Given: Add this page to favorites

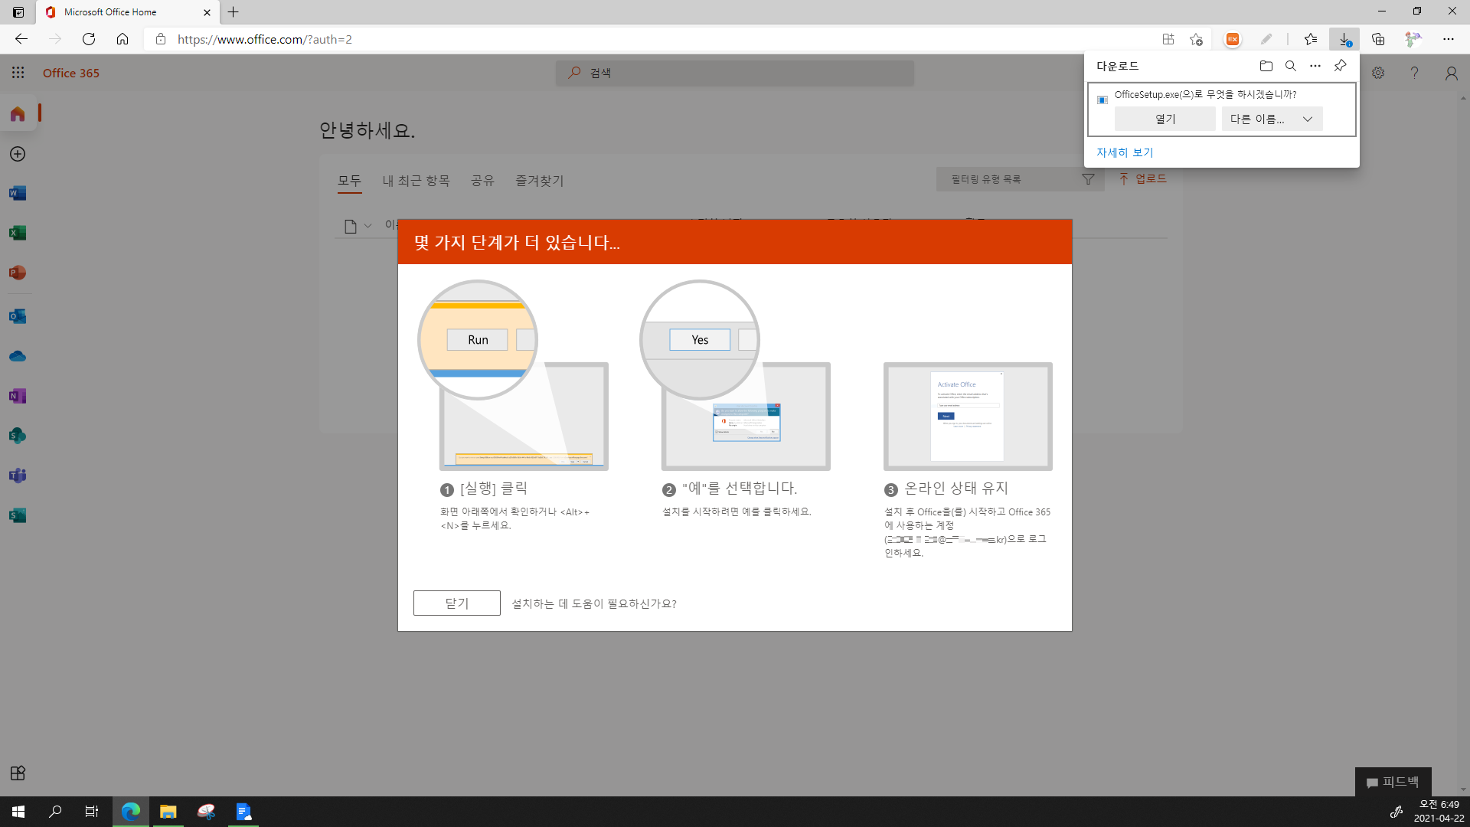Looking at the screenshot, I should click(x=1197, y=39).
